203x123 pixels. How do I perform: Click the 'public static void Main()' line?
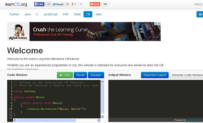(x=41, y=103)
